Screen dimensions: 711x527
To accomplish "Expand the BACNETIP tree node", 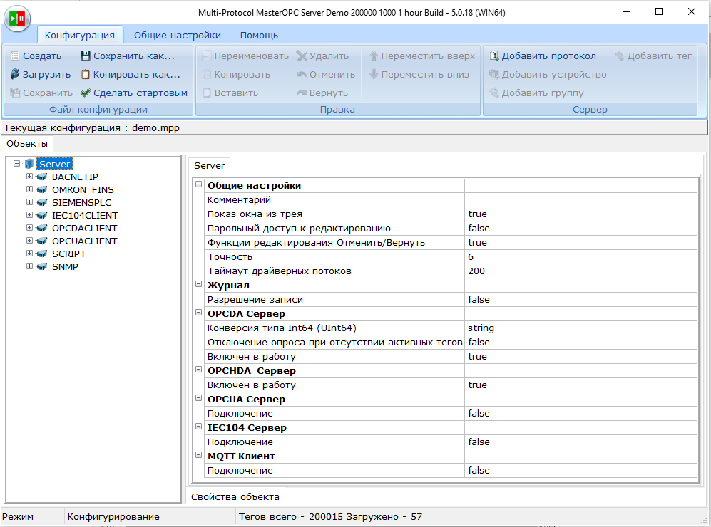I will [29, 177].
